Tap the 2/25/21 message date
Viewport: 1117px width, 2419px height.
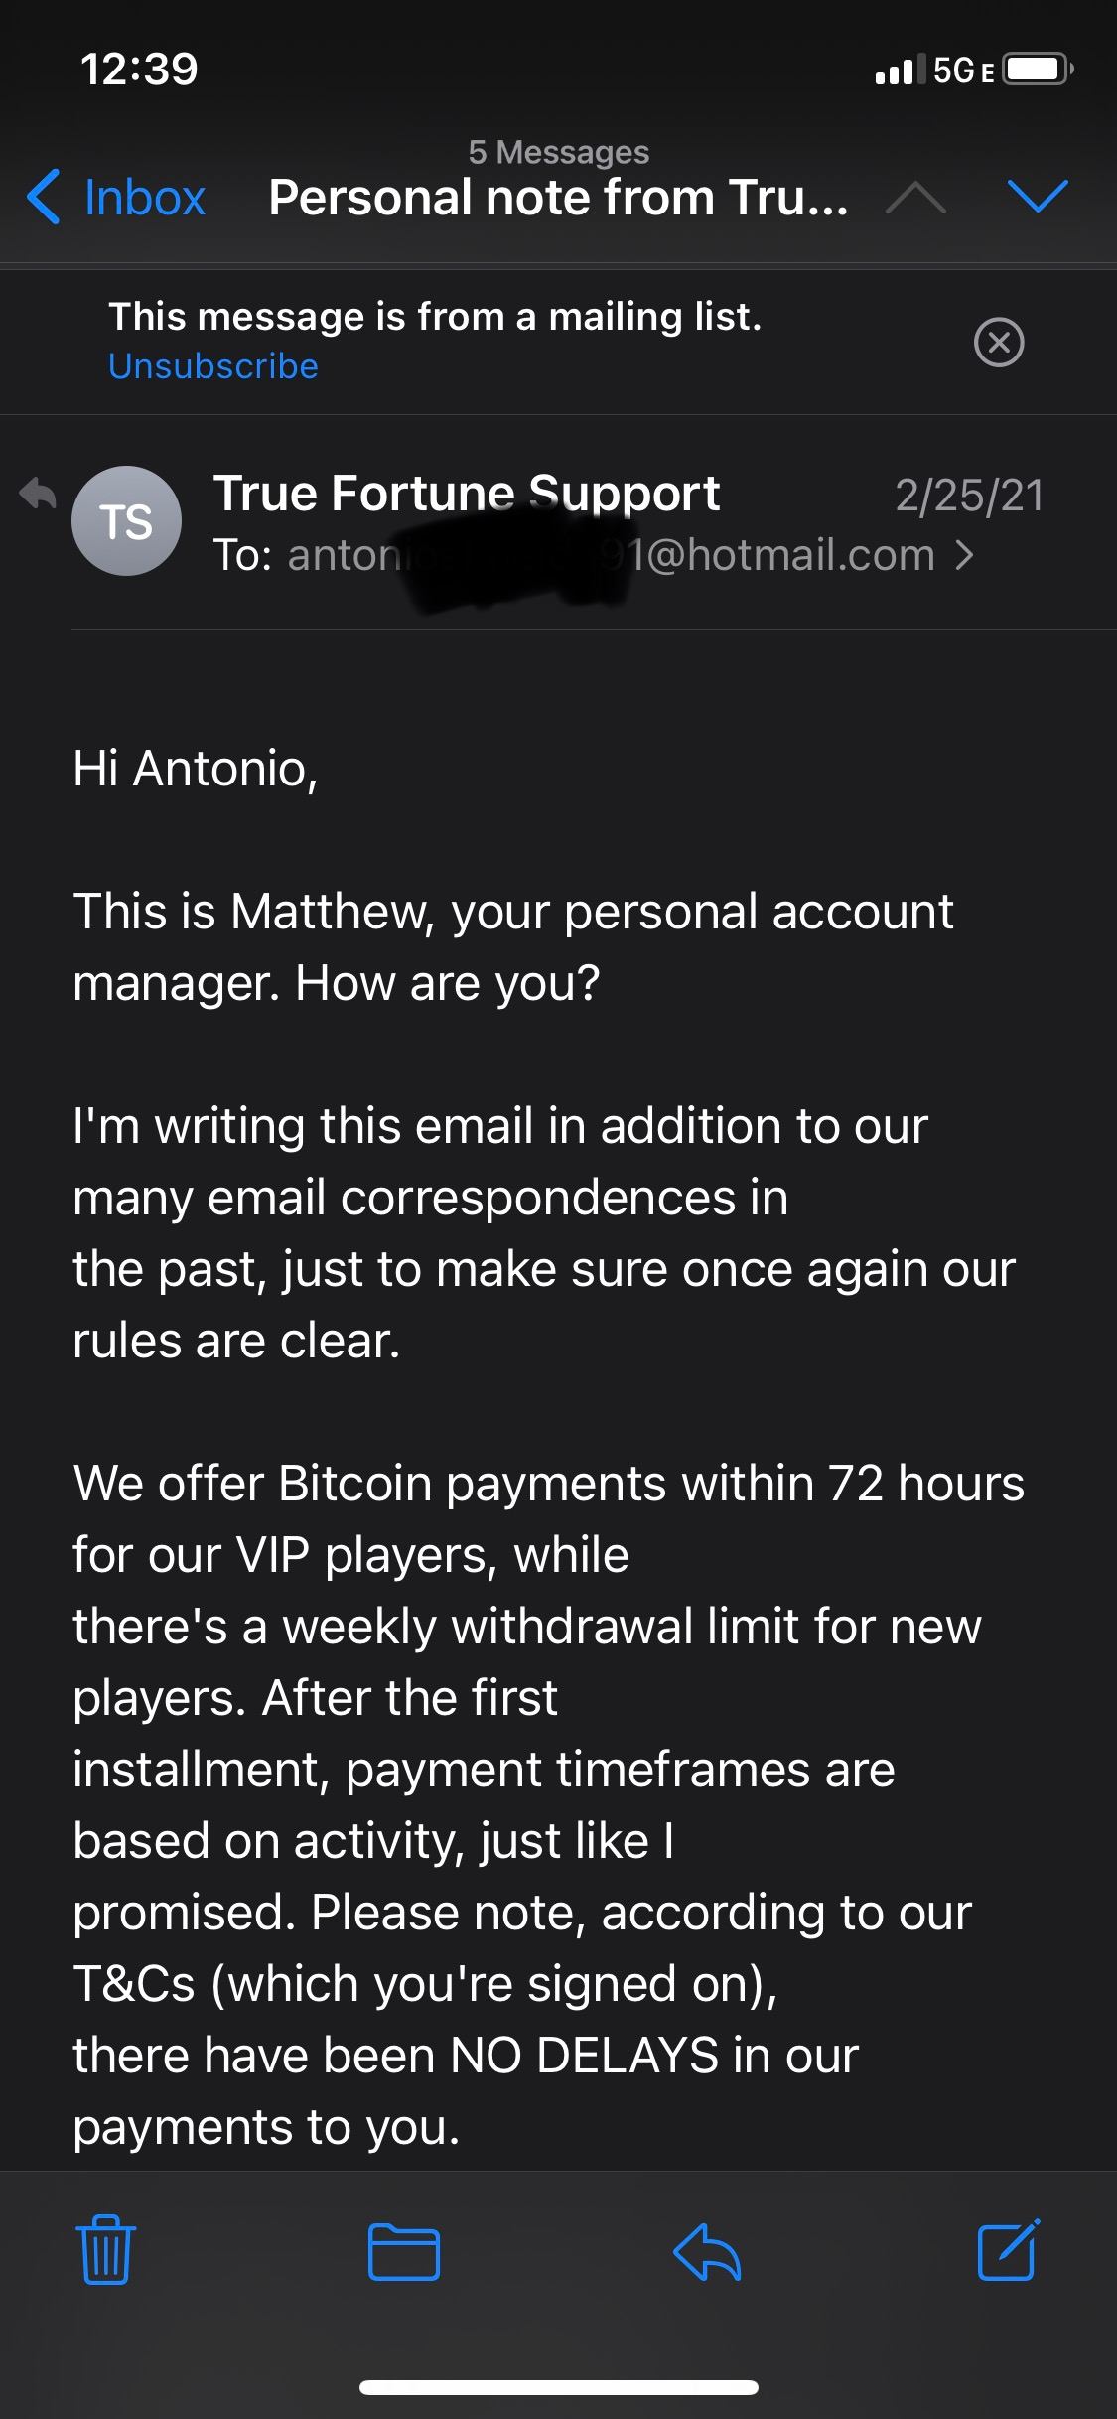coord(969,495)
